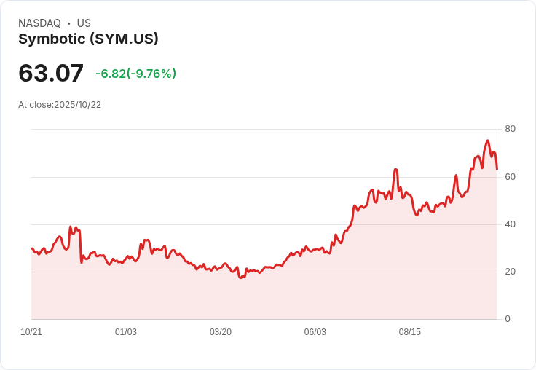
Task: Select the US market label
Action: [84, 23]
